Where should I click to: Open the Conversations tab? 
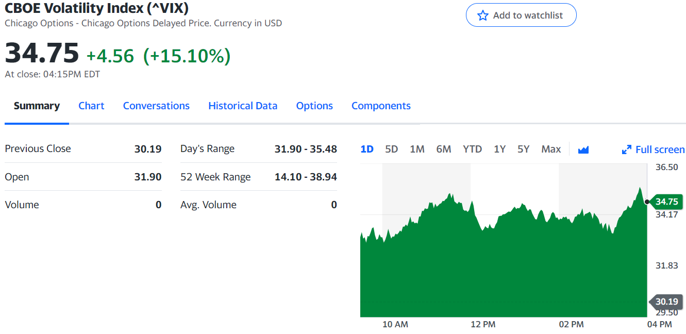tap(156, 106)
